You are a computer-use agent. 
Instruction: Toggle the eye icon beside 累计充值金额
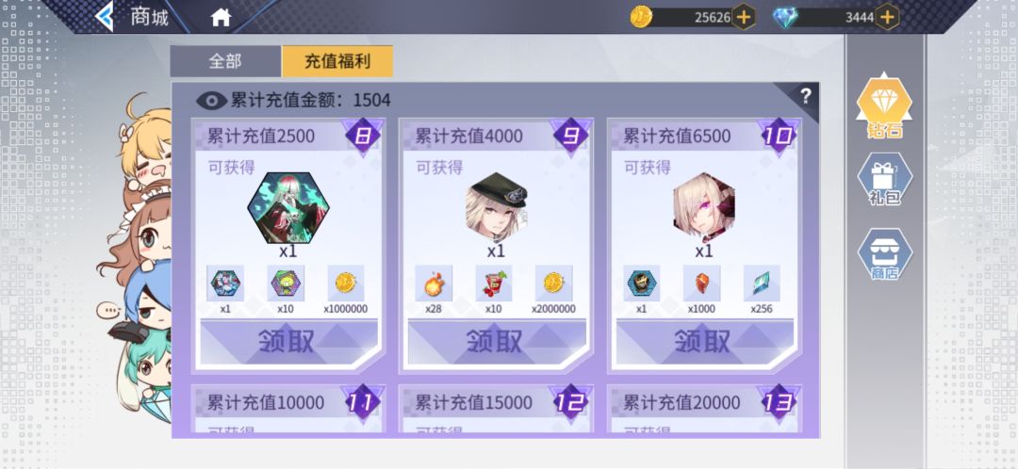[211, 100]
